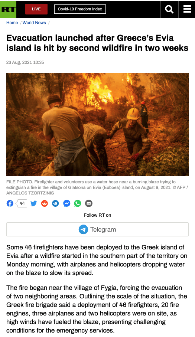Open Covid-19 Freedom Index button

[80, 9]
